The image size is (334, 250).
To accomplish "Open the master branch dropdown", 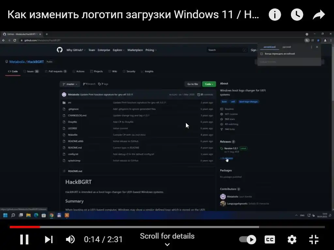I will coord(70,84).
